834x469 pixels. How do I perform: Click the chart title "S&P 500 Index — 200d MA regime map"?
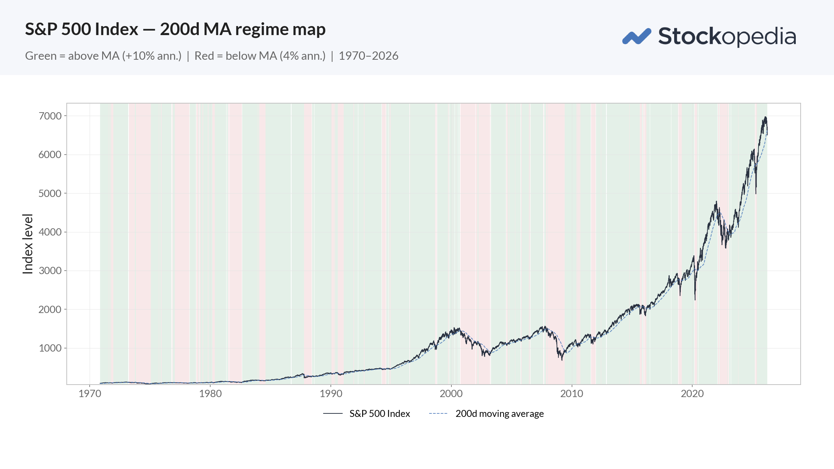coord(175,29)
